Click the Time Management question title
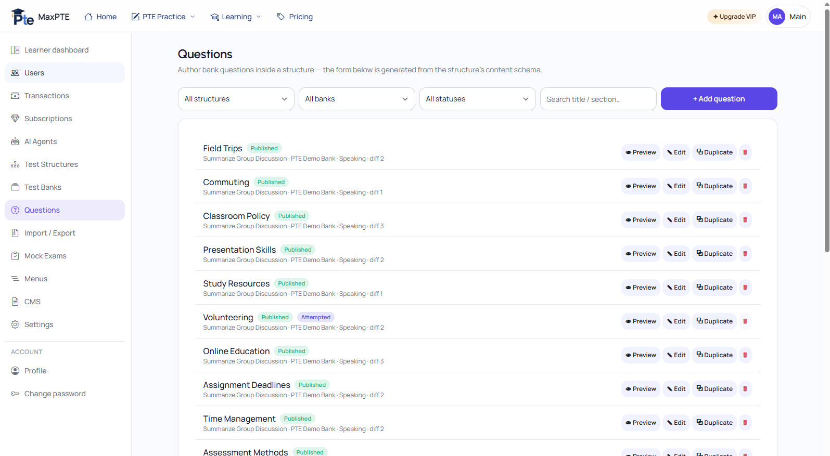 coord(239,419)
